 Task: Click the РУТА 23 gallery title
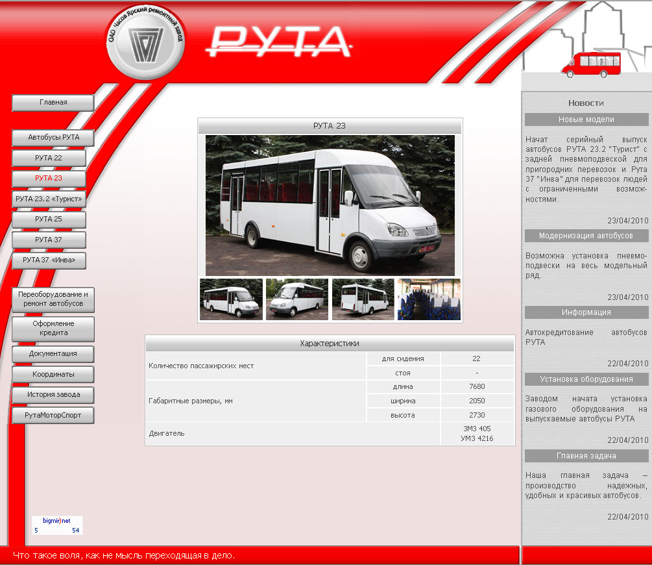[x=330, y=126]
